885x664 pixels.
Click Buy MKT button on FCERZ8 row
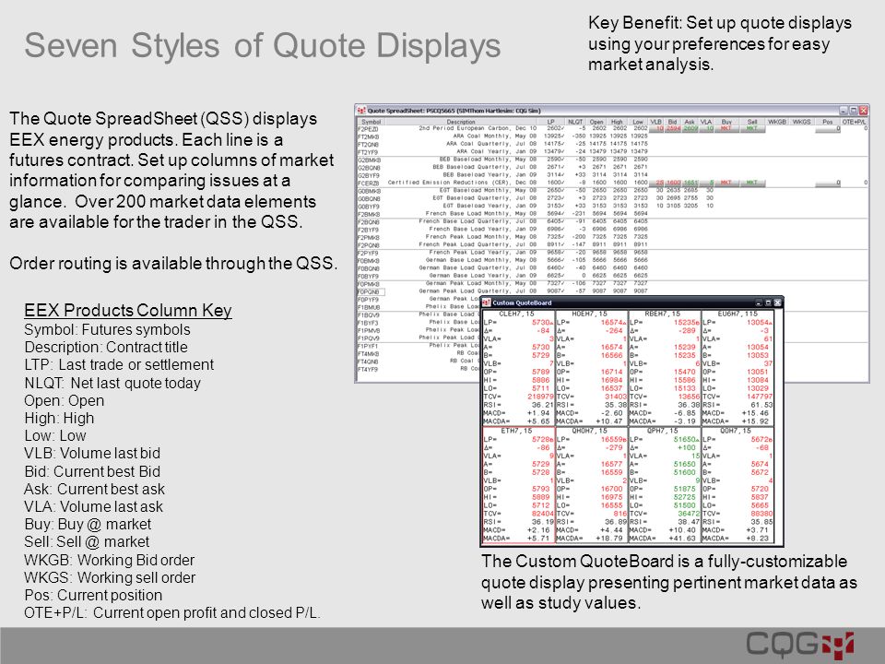pyautogui.click(x=726, y=183)
